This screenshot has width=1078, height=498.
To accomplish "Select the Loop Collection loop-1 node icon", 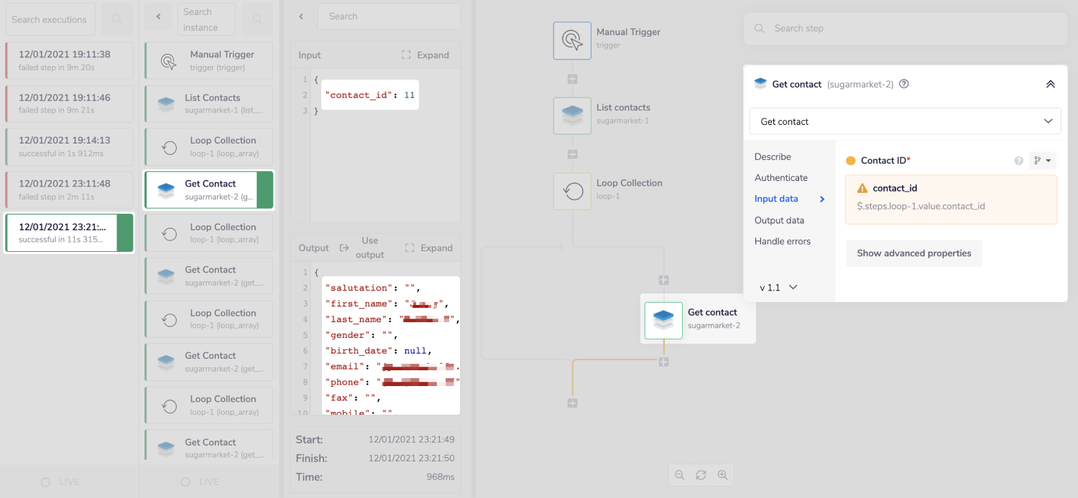I will pyautogui.click(x=572, y=191).
